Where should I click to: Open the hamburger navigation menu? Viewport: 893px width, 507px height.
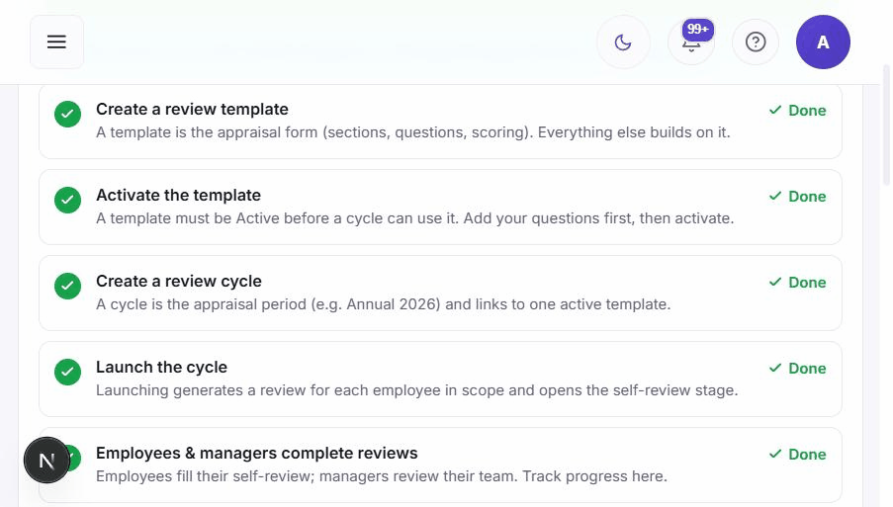click(56, 42)
